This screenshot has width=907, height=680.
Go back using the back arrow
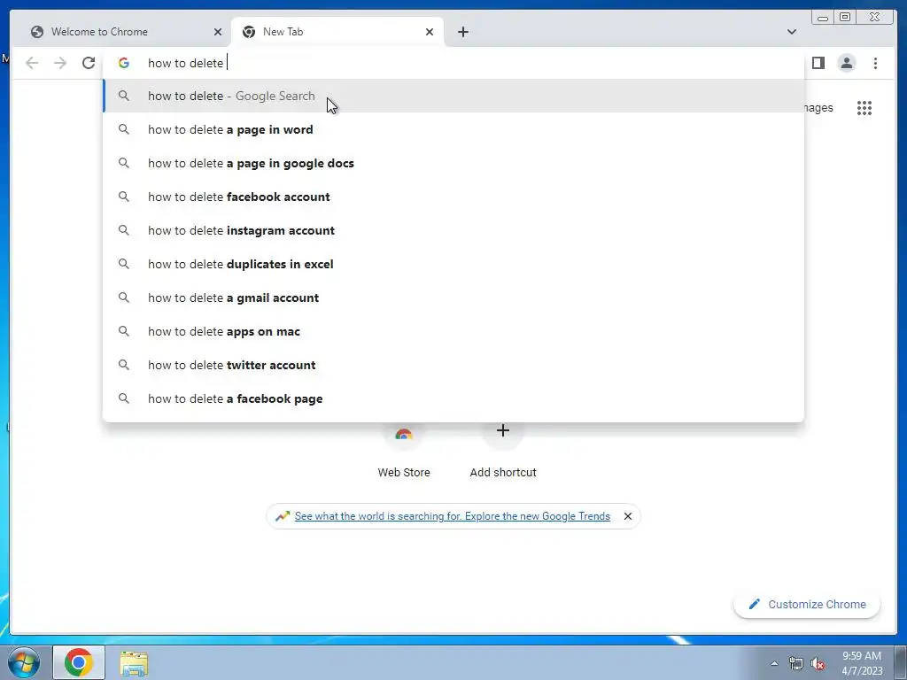click(x=32, y=63)
